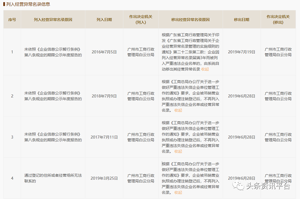
Task: Collapse removal reason text with 收起 in row 1
Action: coord(205,69)
